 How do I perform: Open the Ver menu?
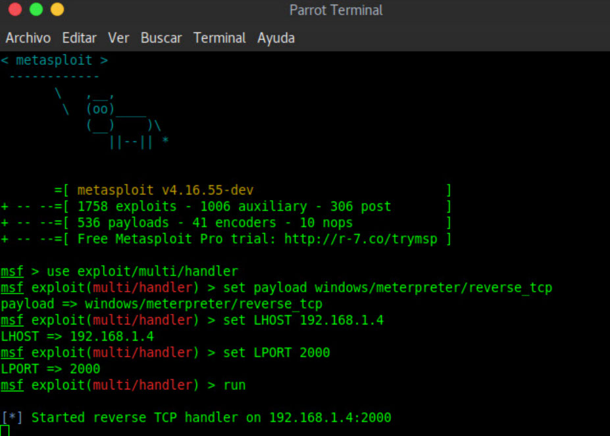tap(118, 38)
